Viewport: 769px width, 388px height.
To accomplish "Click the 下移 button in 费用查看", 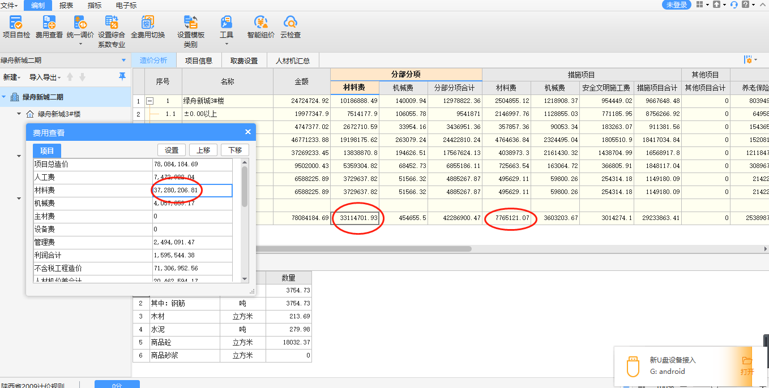I will click(235, 150).
